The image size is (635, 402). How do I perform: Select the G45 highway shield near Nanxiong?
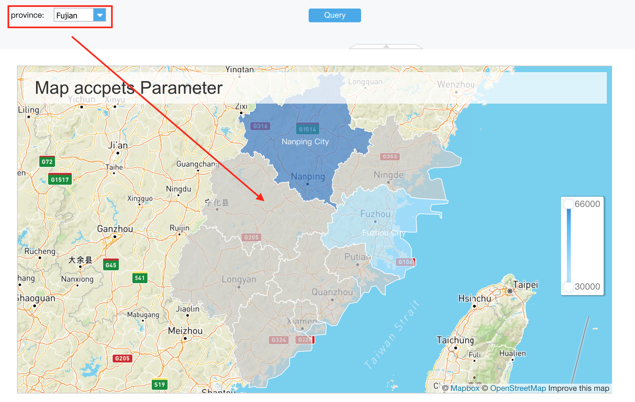[x=111, y=265]
